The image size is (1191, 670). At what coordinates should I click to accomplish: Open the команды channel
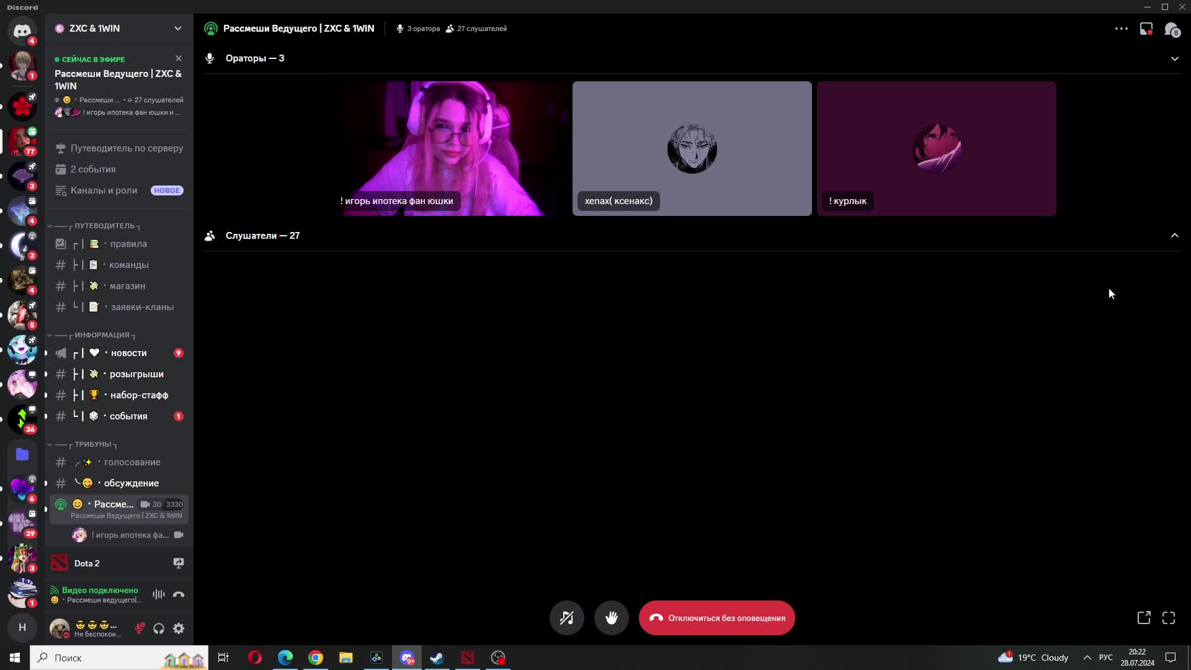[x=119, y=265]
